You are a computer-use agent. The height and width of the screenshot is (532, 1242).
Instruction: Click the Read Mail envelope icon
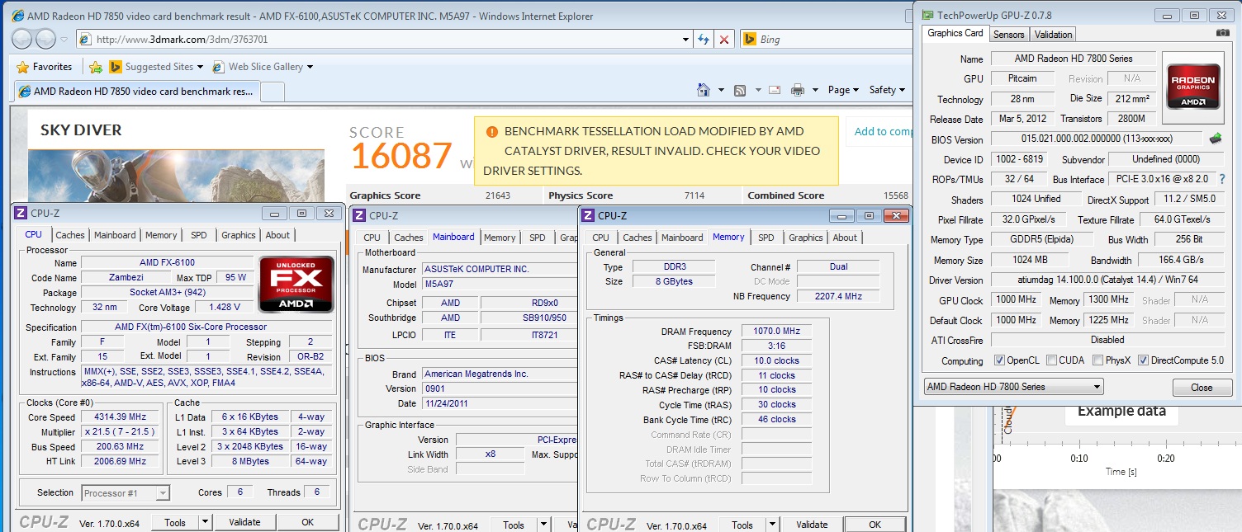pyautogui.click(x=776, y=90)
